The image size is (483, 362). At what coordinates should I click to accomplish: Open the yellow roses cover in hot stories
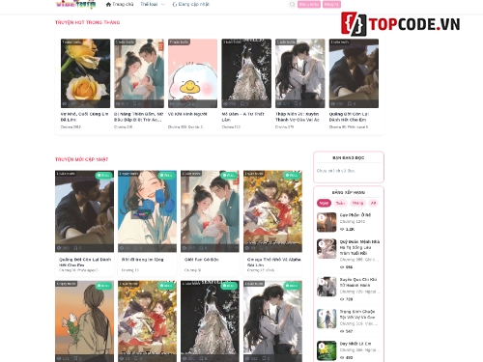tap(85, 73)
